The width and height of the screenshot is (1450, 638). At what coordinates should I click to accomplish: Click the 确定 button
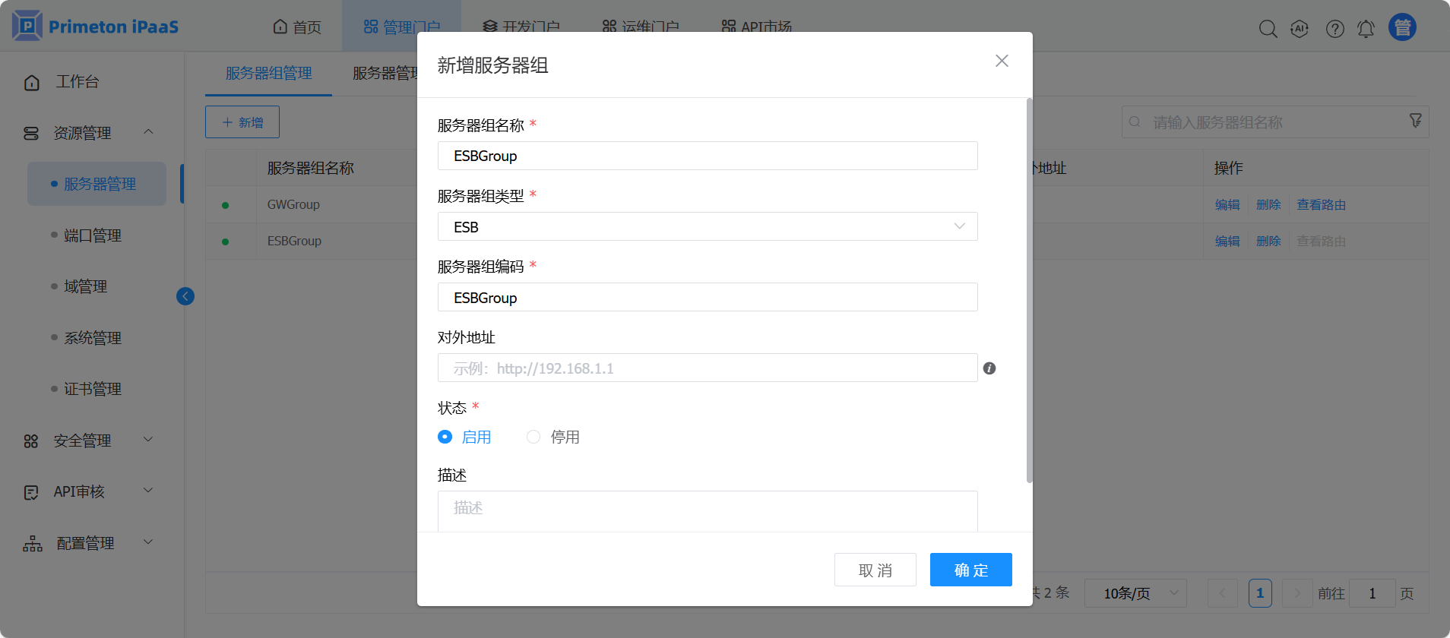coord(970,570)
